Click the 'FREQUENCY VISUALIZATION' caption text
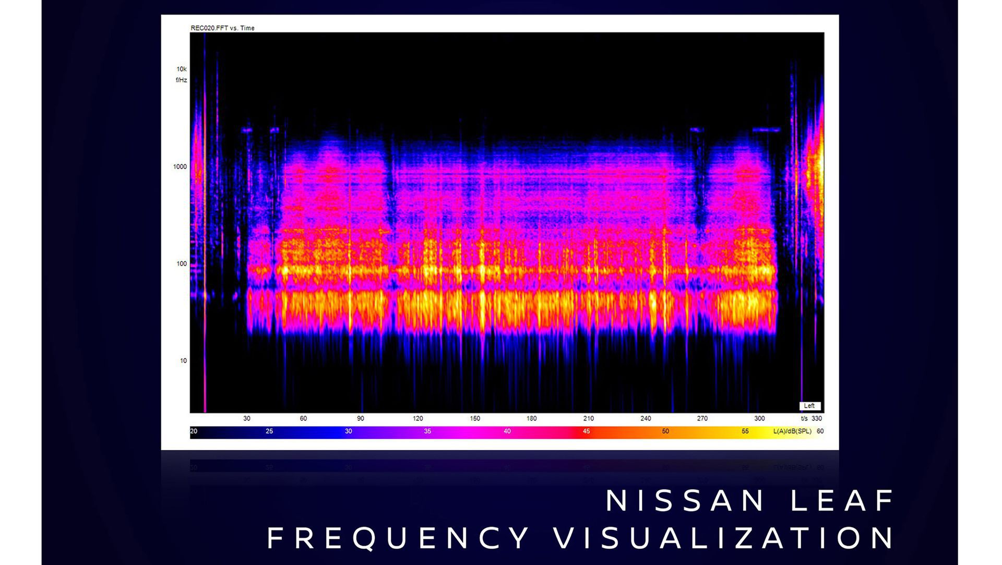Image resolution: width=1002 pixels, height=565 pixels. coord(581,538)
